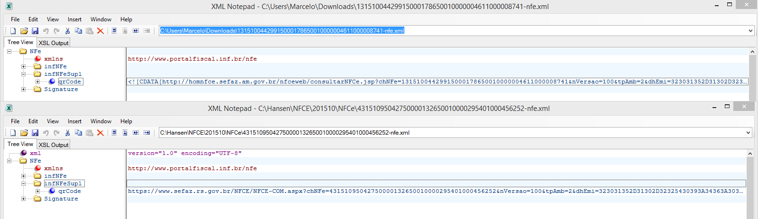Select xmlns attribute in top window tree
The width and height of the screenshot is (758, 219).
pos(53,59)
